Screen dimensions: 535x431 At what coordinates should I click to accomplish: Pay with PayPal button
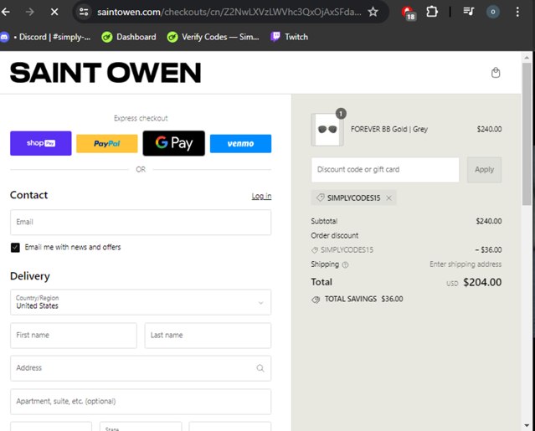[107, 144]
